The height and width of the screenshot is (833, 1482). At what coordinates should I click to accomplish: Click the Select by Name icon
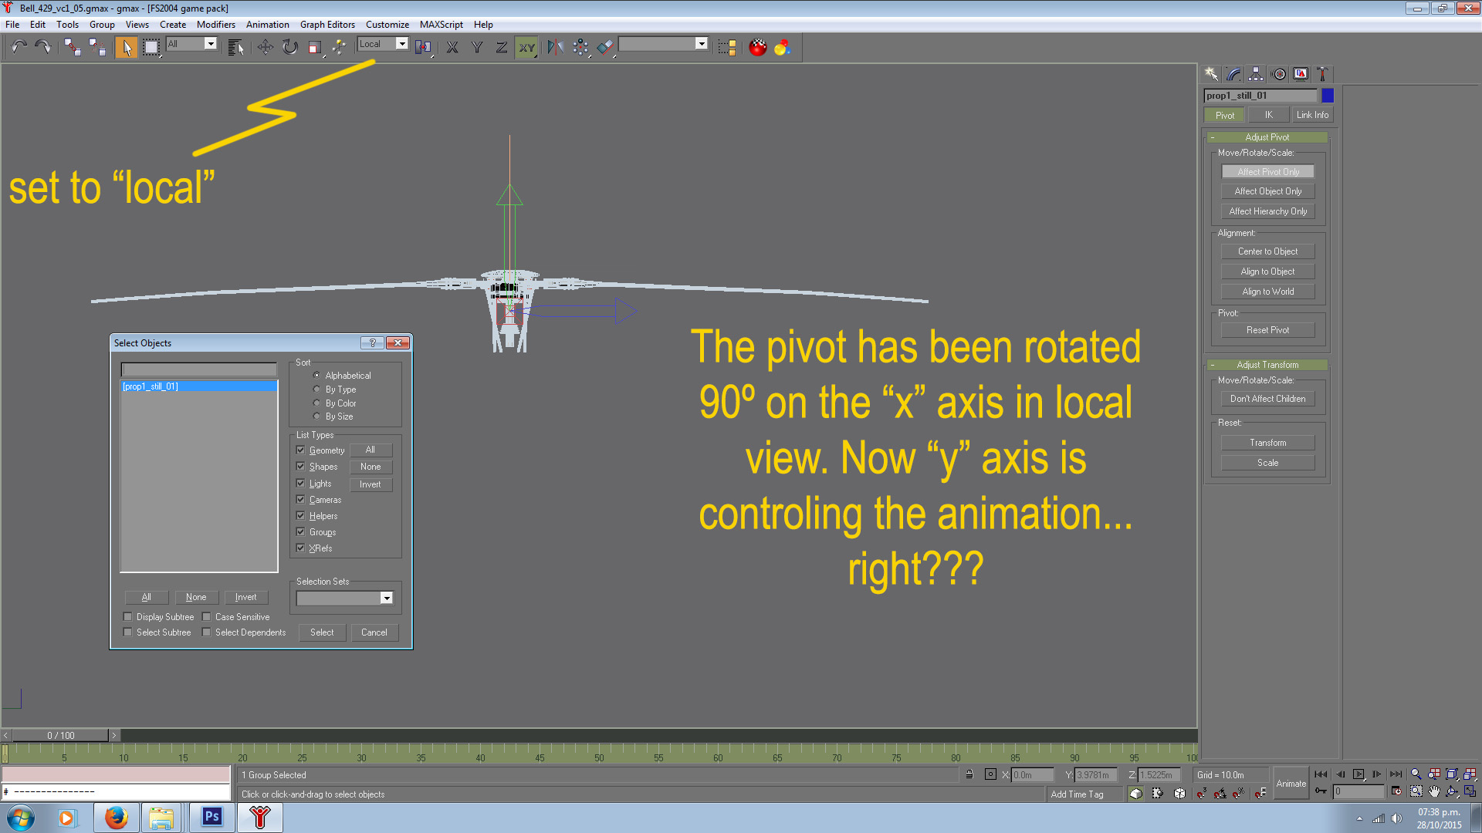click(x=235, y=47)
